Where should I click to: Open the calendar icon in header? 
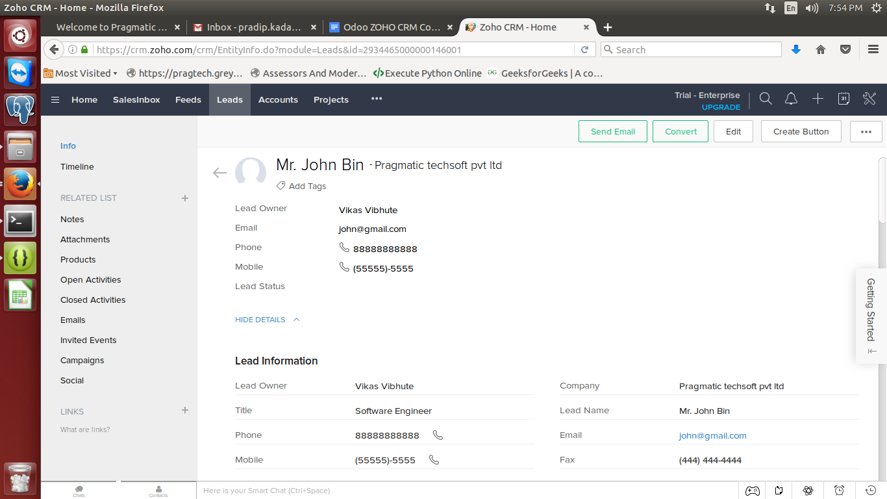point(843,99)
